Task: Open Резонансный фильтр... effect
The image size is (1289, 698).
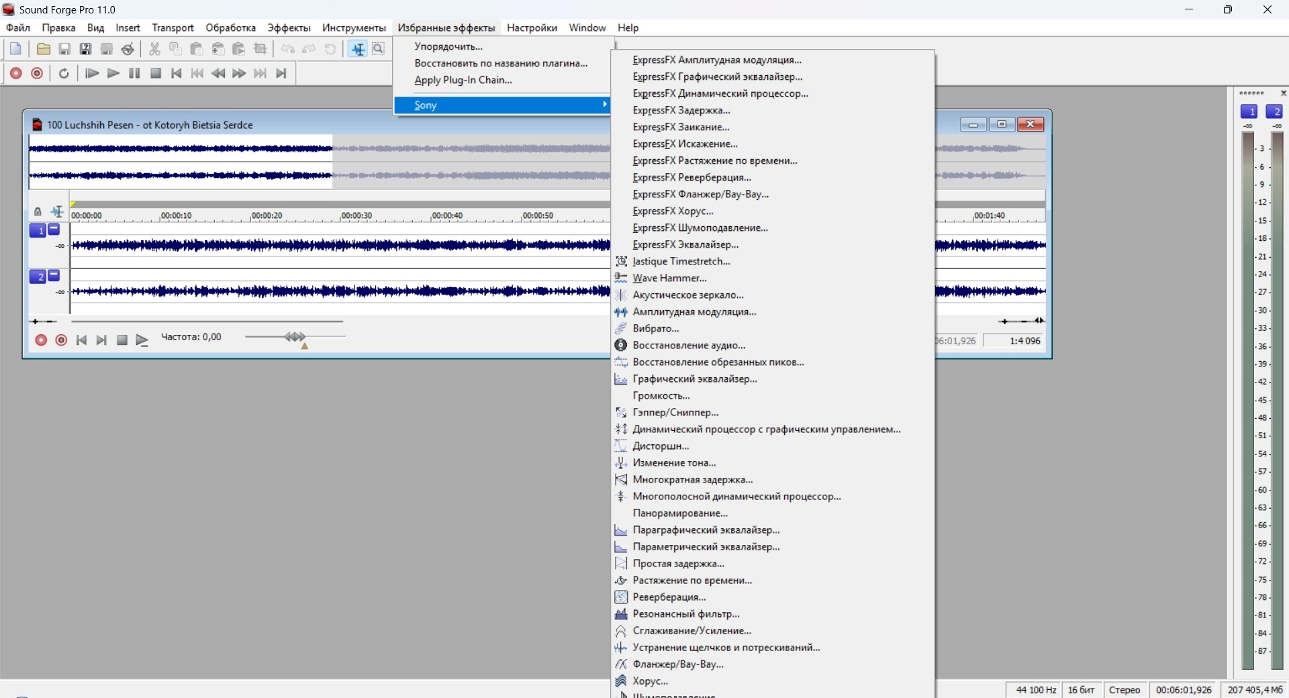Action: (773, 613)
